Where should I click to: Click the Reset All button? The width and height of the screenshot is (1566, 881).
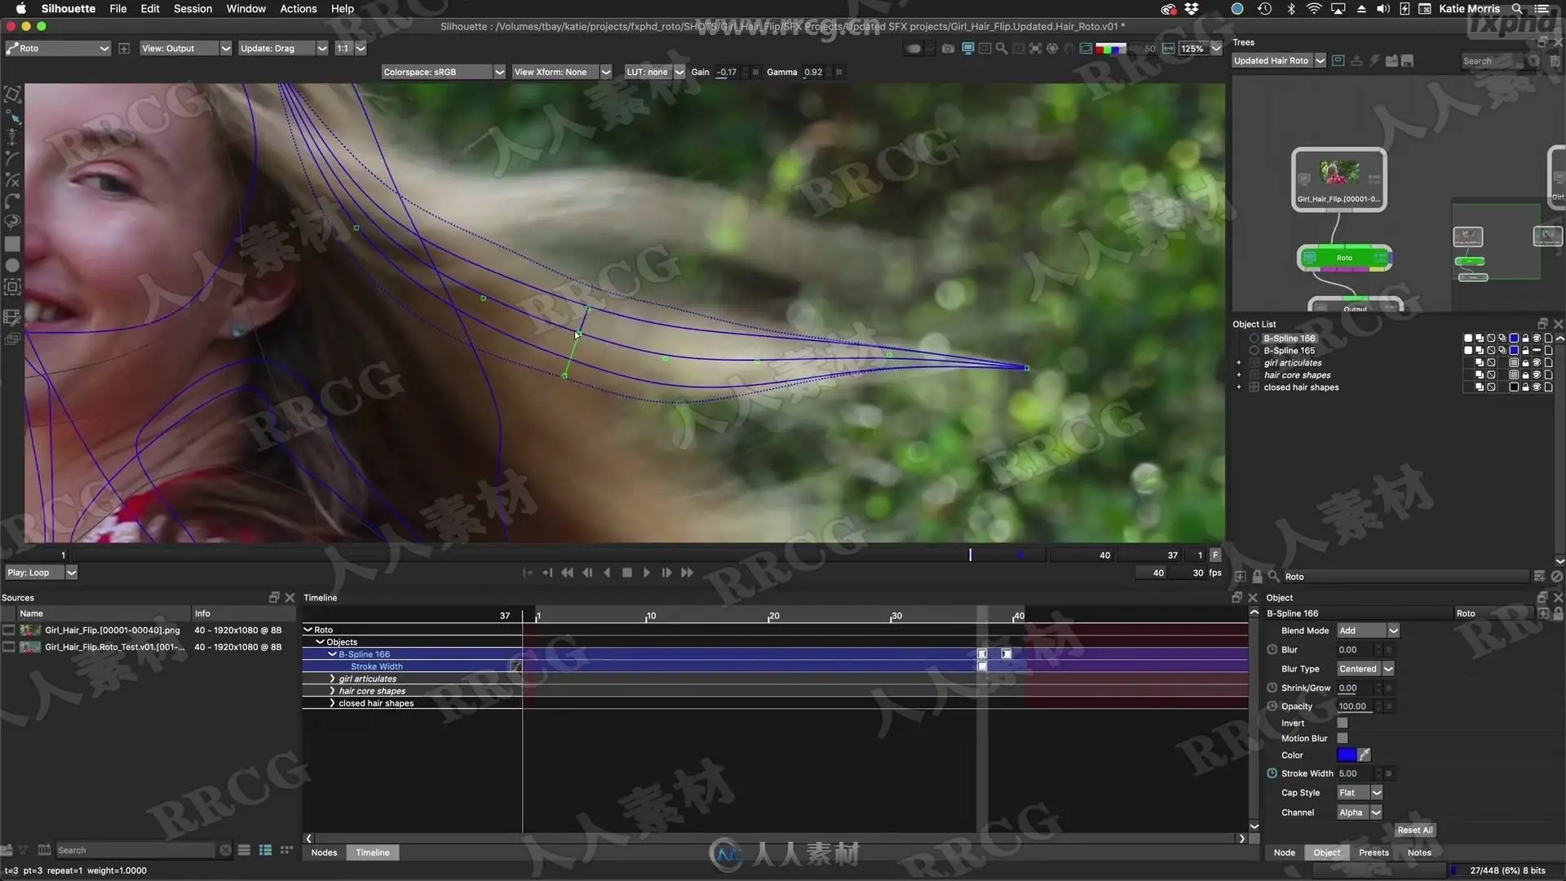click(x=1414, y=830)
